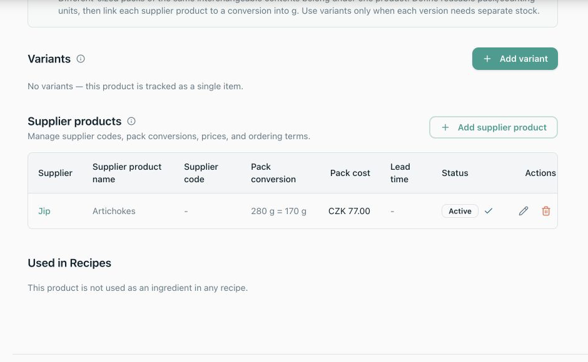Click the Manage supplier codes description text

pyautogui.click(x=169, y=136)
